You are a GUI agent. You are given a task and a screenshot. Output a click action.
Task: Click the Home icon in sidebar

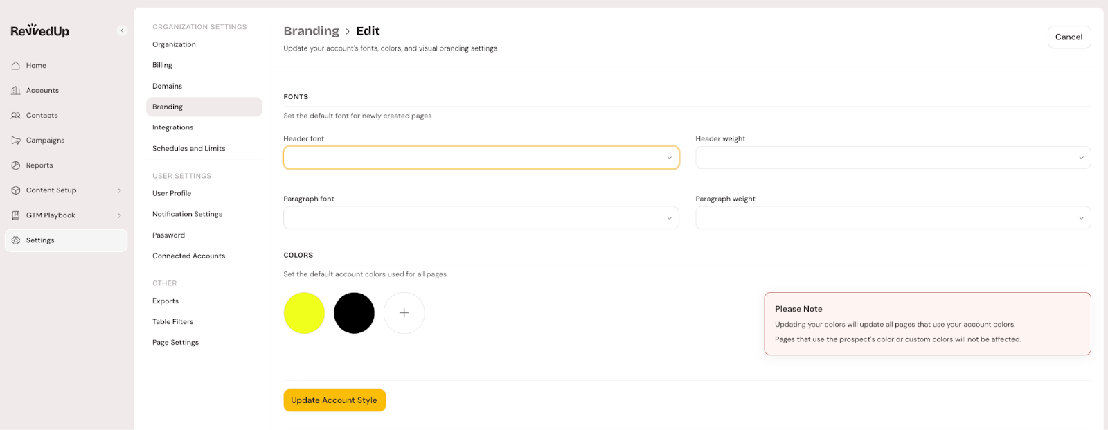tap(16, 66)
